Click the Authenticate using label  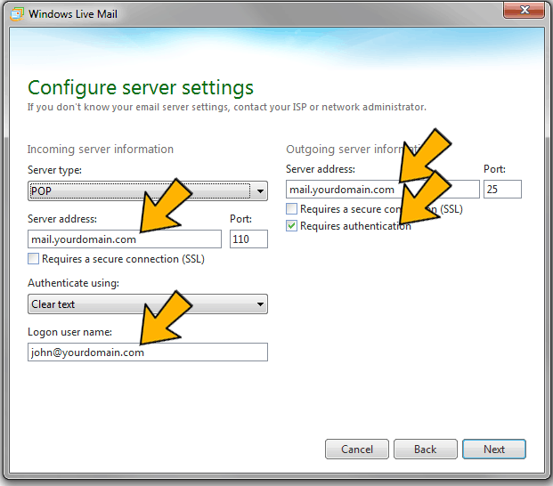coord(73,283)
